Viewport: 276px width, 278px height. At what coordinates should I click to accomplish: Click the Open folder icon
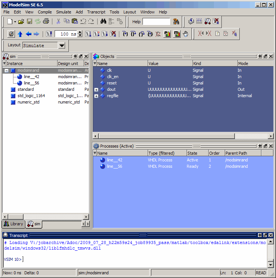tap(21, 21)
